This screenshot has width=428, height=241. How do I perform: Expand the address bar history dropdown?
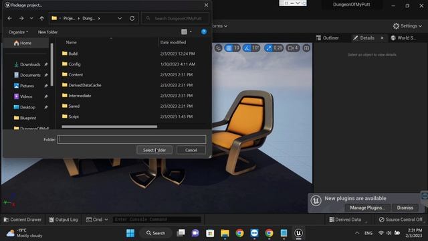point(120,18)
